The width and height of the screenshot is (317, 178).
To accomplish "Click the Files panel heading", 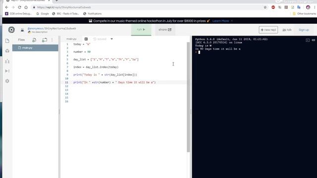I will pyautogui.click(x=21, y=40).
